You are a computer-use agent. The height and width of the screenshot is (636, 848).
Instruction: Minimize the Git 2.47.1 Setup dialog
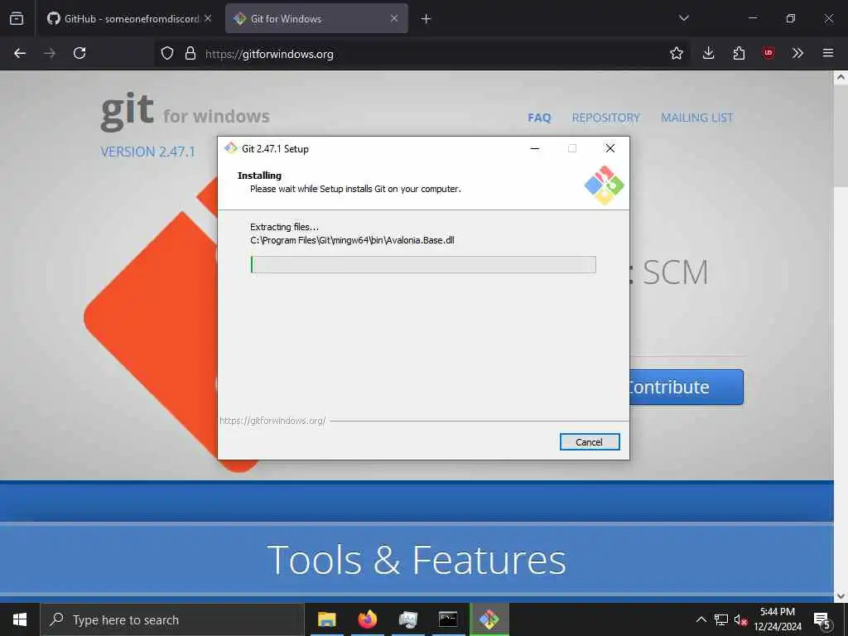tap(535, 149)
